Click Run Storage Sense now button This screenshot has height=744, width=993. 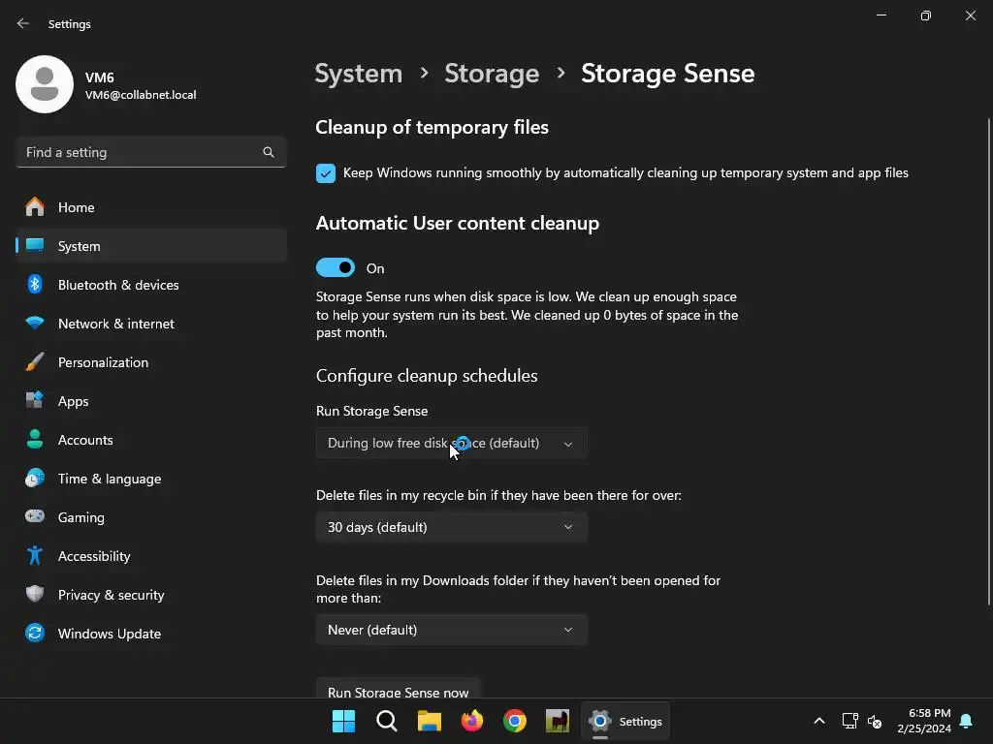tap(398, 691)
